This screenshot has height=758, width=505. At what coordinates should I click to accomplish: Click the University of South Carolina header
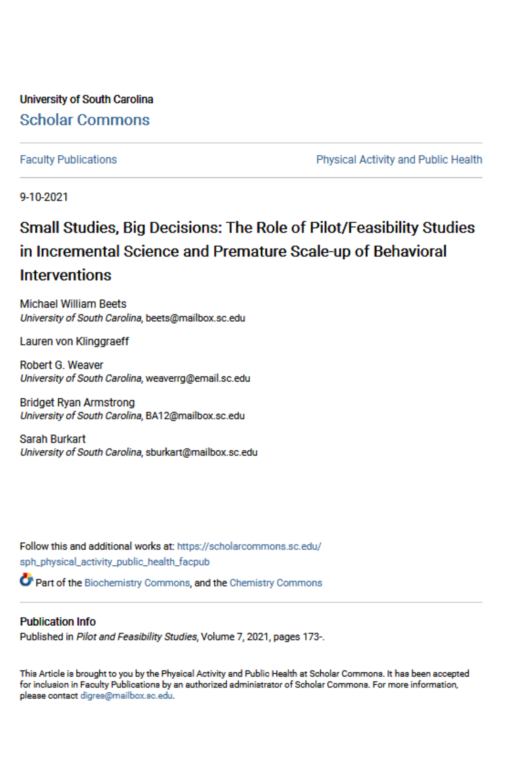click(x=86, y=99)
